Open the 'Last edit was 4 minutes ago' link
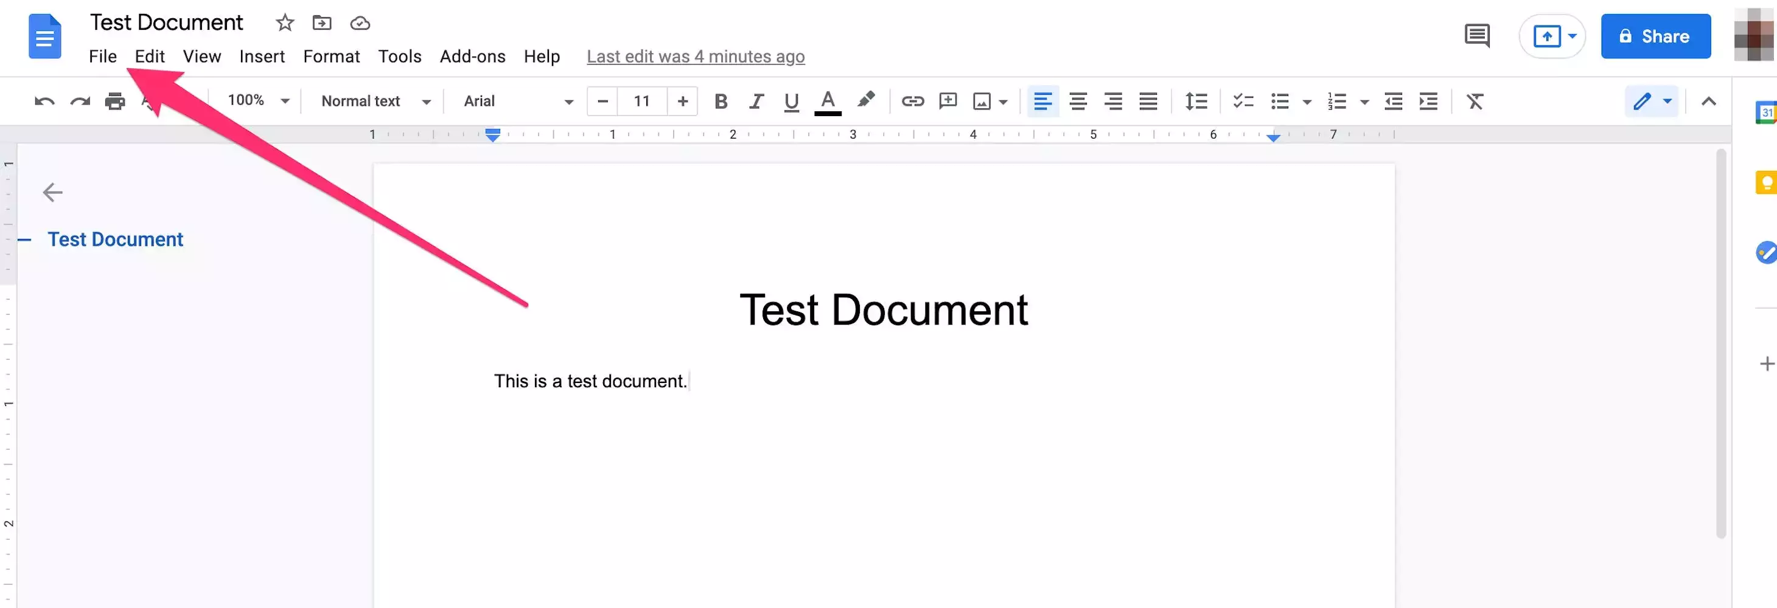This screenshot has width=1777, height=608. pos(696,57)
